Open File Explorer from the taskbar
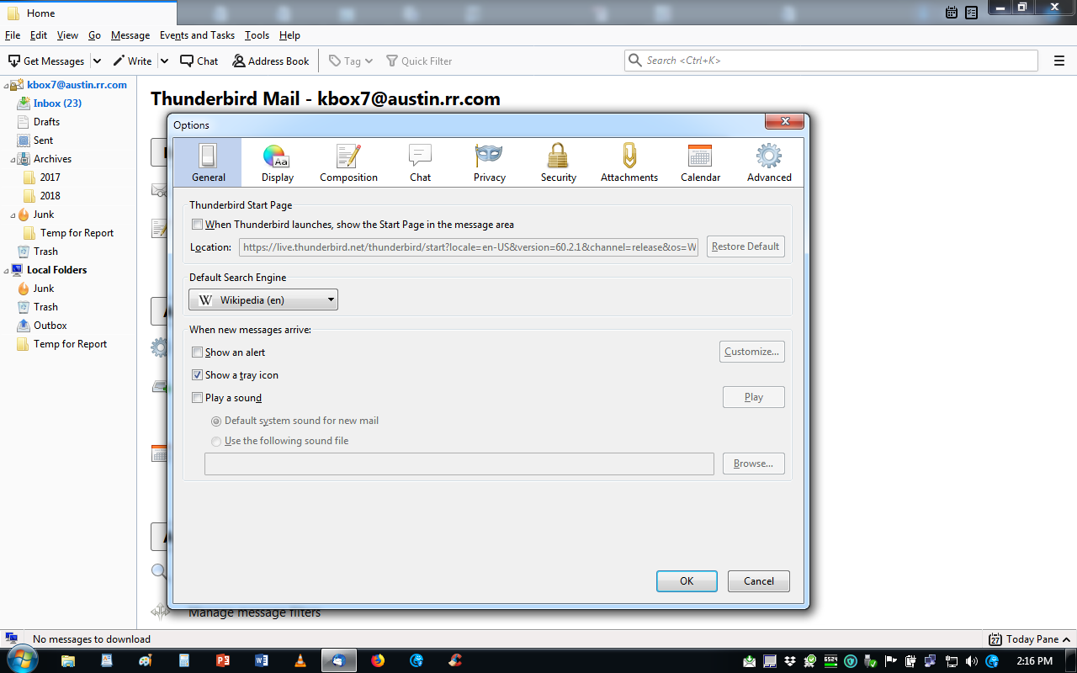The height and width of the screenshot is (673, 1077). tap(68, 660)
